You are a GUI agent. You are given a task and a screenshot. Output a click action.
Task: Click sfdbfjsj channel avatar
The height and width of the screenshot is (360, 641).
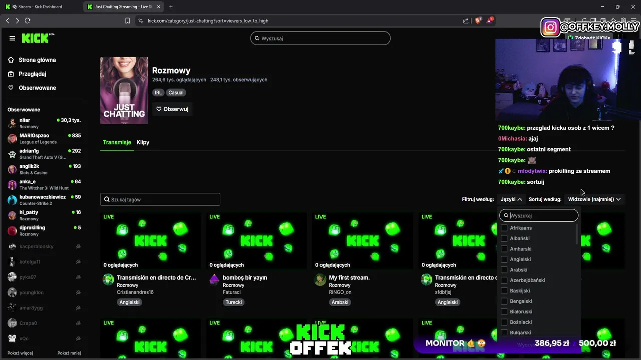tap(427, 279)
